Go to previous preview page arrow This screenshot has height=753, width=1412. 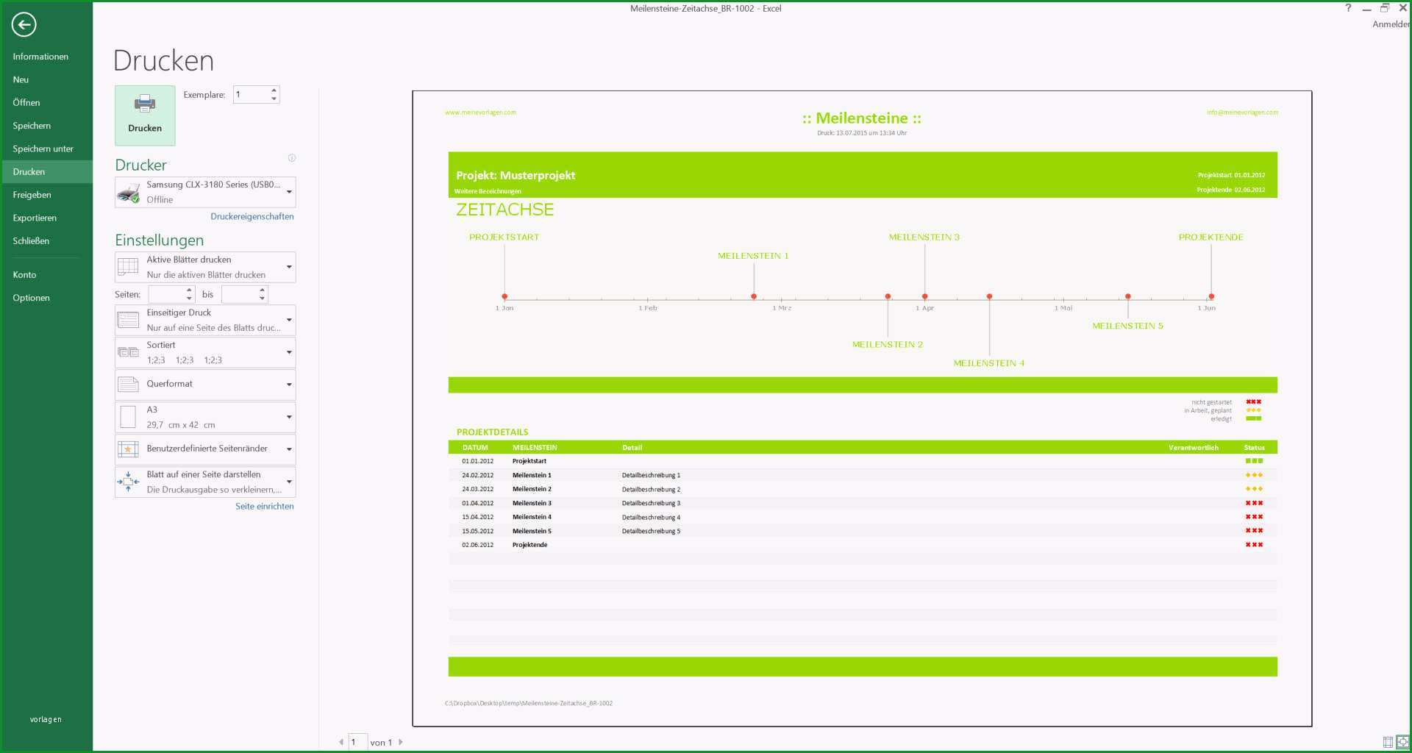(x=341, y=742)
